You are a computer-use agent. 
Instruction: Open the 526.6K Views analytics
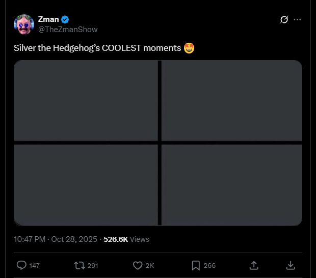126,239
